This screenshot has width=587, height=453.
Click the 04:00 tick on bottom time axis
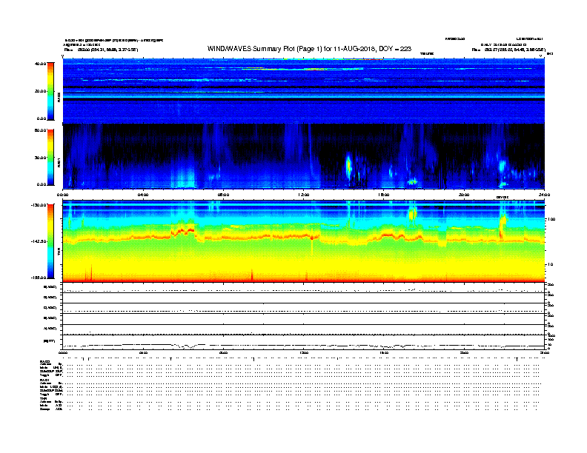(143, 352)
